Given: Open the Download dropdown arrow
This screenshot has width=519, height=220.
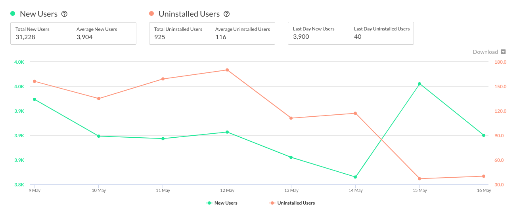Looking at the screenshot, I should pyautogui.click(x=503, y=52).
